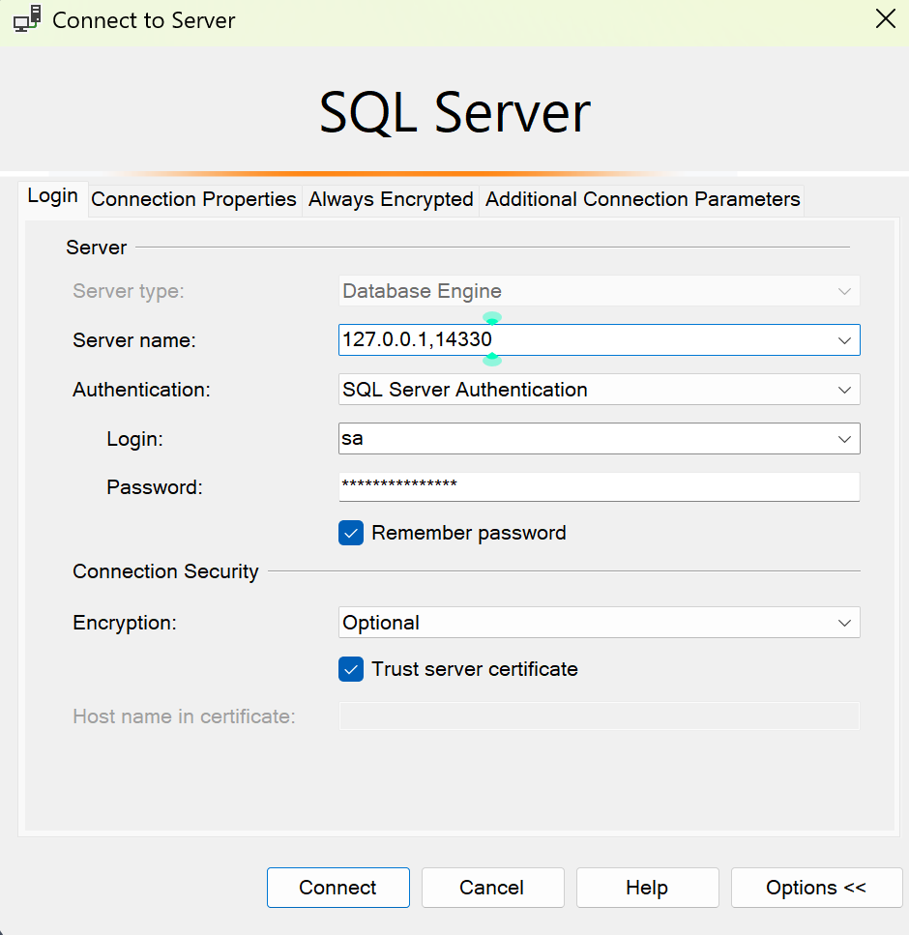Click the Connect to Server window icon
909x935 pixels.
(x=27, y=19)
